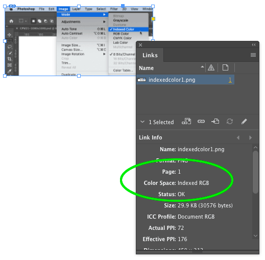Collapse the Links panel with double-arrow icon

254,45
